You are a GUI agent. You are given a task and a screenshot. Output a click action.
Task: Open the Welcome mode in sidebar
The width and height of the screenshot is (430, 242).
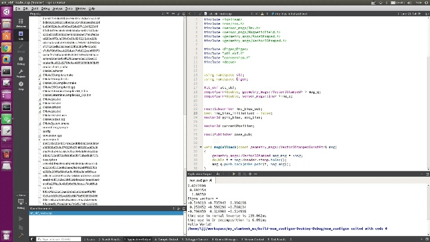(21, 22)
